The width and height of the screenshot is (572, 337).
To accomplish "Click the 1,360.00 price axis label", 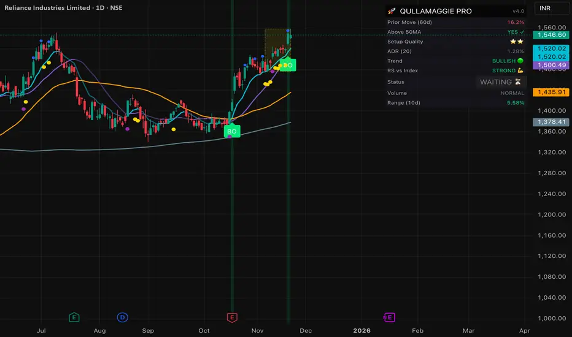I will point(552,132).
